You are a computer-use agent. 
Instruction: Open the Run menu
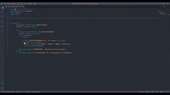[x=25, y=4]
